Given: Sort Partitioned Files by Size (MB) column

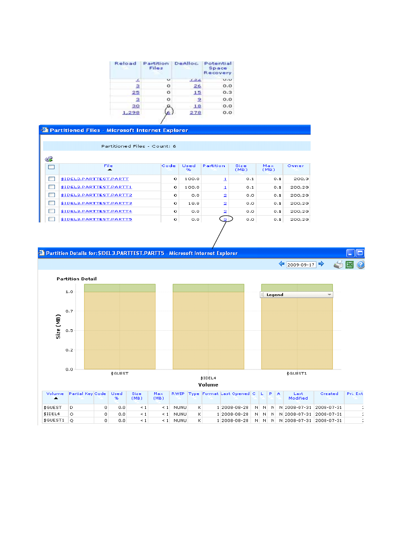Looking at the screenshot, I should 241,167.
